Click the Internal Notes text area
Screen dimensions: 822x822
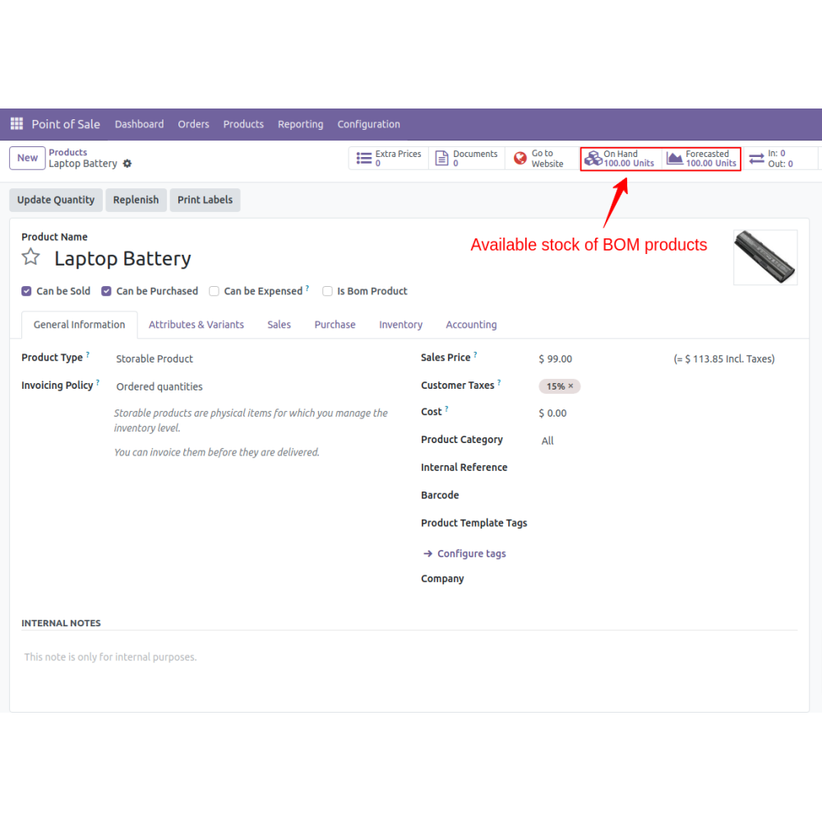(x=409, y=658)
